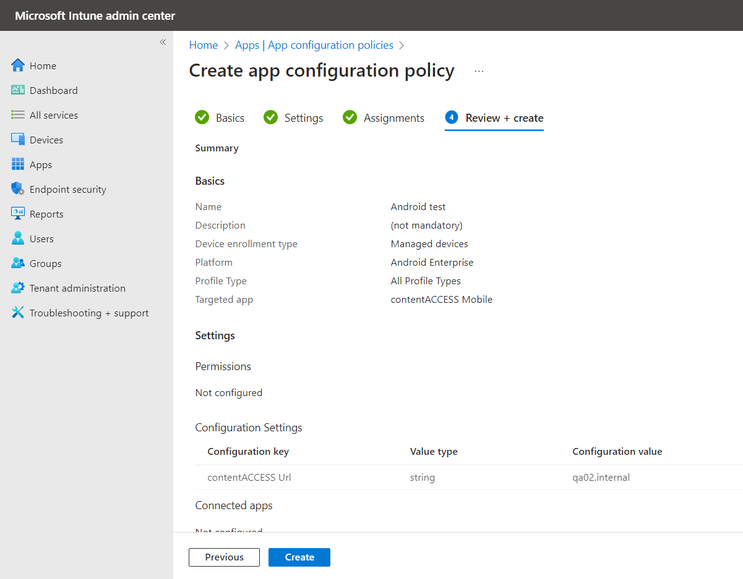This screenshot has height=579, width=743.
Task: Open Apps using the grid icon
Action: [x=18, y=164]
